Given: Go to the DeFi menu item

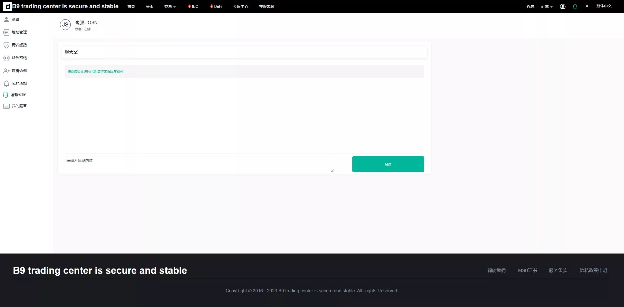Looking at the screenshot, I should click(216, 6).
